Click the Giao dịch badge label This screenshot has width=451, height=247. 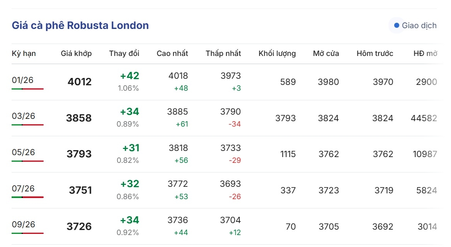419,25
